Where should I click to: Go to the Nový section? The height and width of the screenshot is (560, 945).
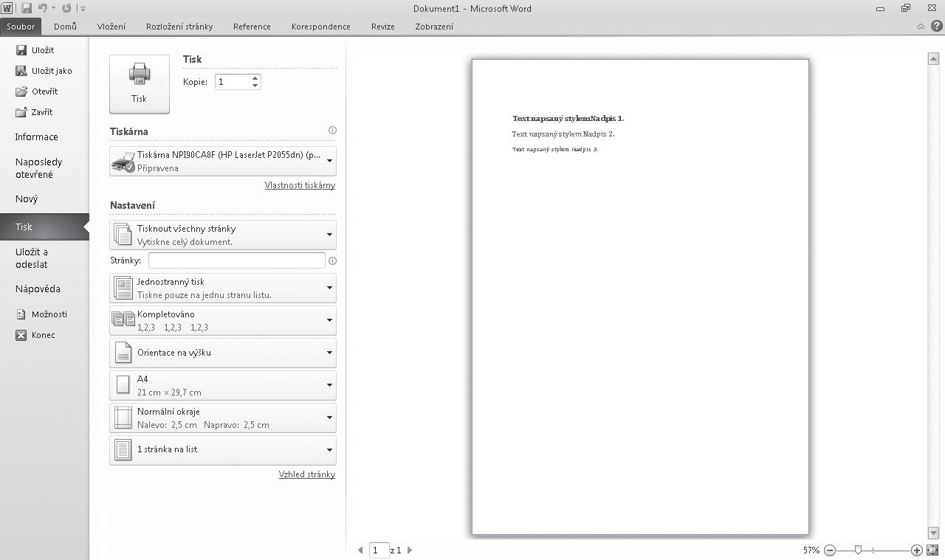point(27,199)
